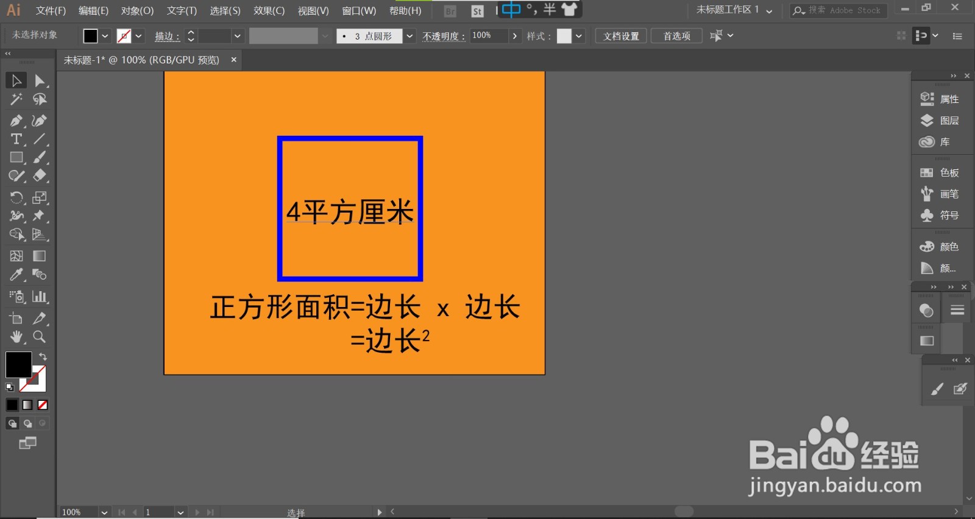
Task: Enable Draw Behind mode
Action: 27,423
